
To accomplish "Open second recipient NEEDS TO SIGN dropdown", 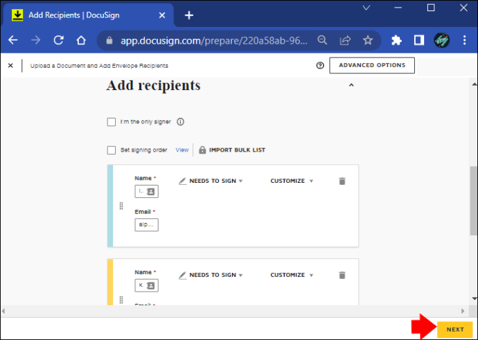I will [x=216, y=275].
